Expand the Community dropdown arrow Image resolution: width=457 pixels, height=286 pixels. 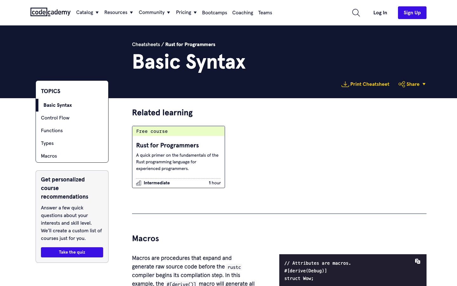pos(169,13)
